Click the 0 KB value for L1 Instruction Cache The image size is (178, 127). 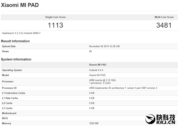pos(92,93)
